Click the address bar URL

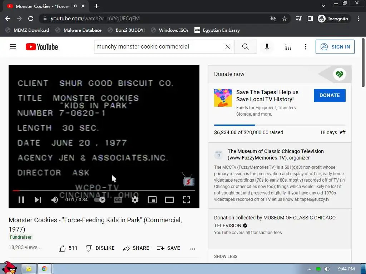coord(95,19)
